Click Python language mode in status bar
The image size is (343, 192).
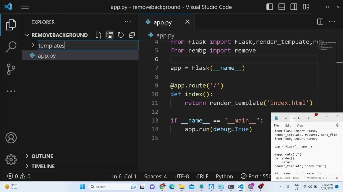tap(224, 176)
